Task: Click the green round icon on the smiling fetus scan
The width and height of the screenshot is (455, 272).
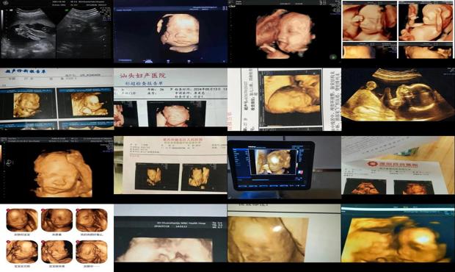Action: pyautogui.click(x=333, y=57)
